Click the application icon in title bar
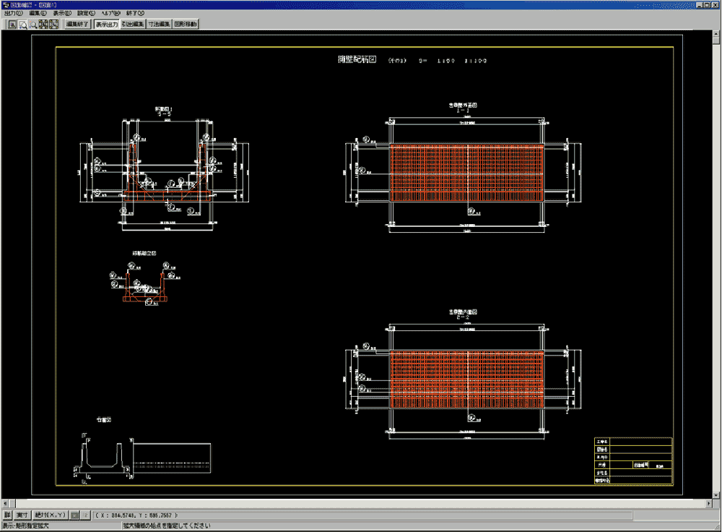The width and height of the screenshot is (722, 532). coord(6,4)
